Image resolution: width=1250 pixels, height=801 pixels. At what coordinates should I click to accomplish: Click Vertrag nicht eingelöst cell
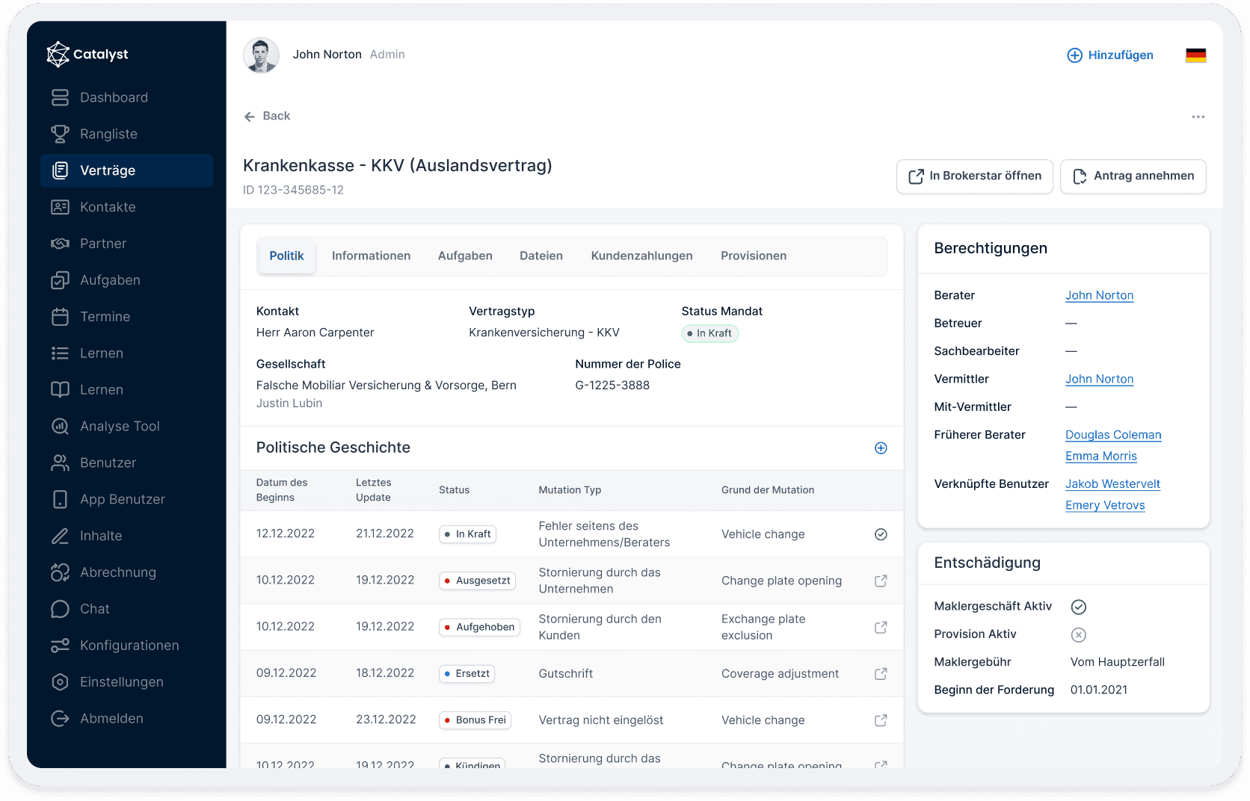601,720
